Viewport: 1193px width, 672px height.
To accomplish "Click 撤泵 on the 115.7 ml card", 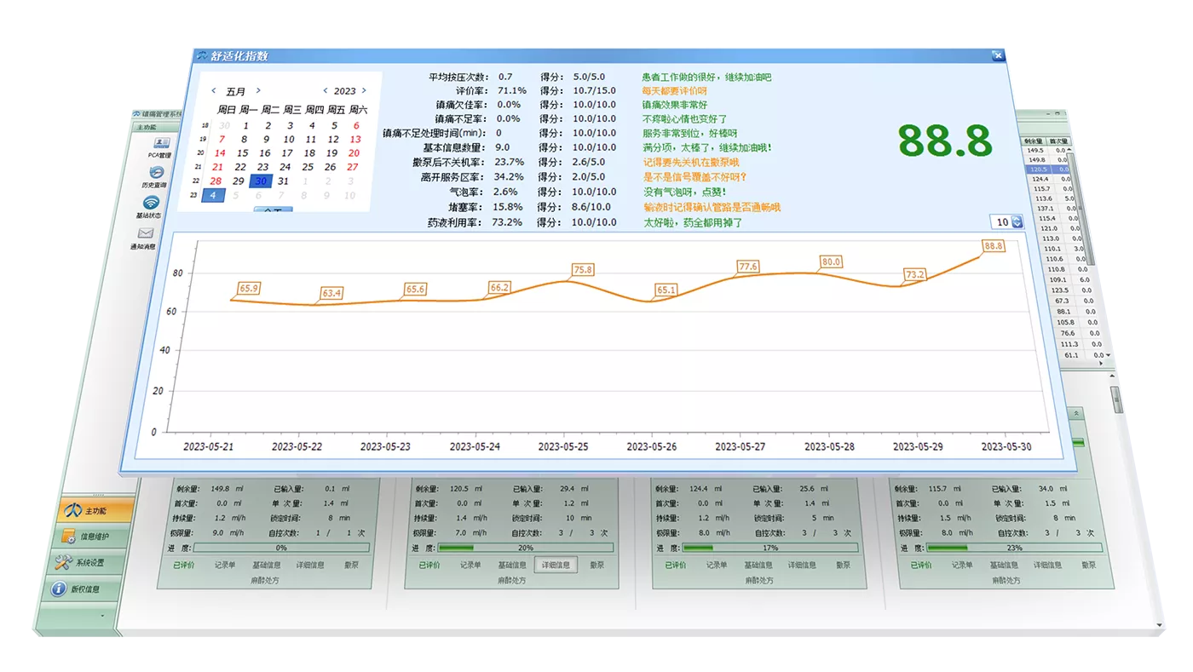I will (1089, 565).
